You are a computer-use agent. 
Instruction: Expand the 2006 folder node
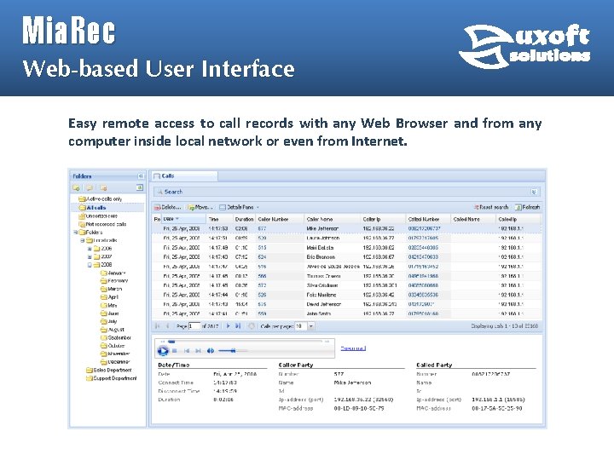(90, 249)
